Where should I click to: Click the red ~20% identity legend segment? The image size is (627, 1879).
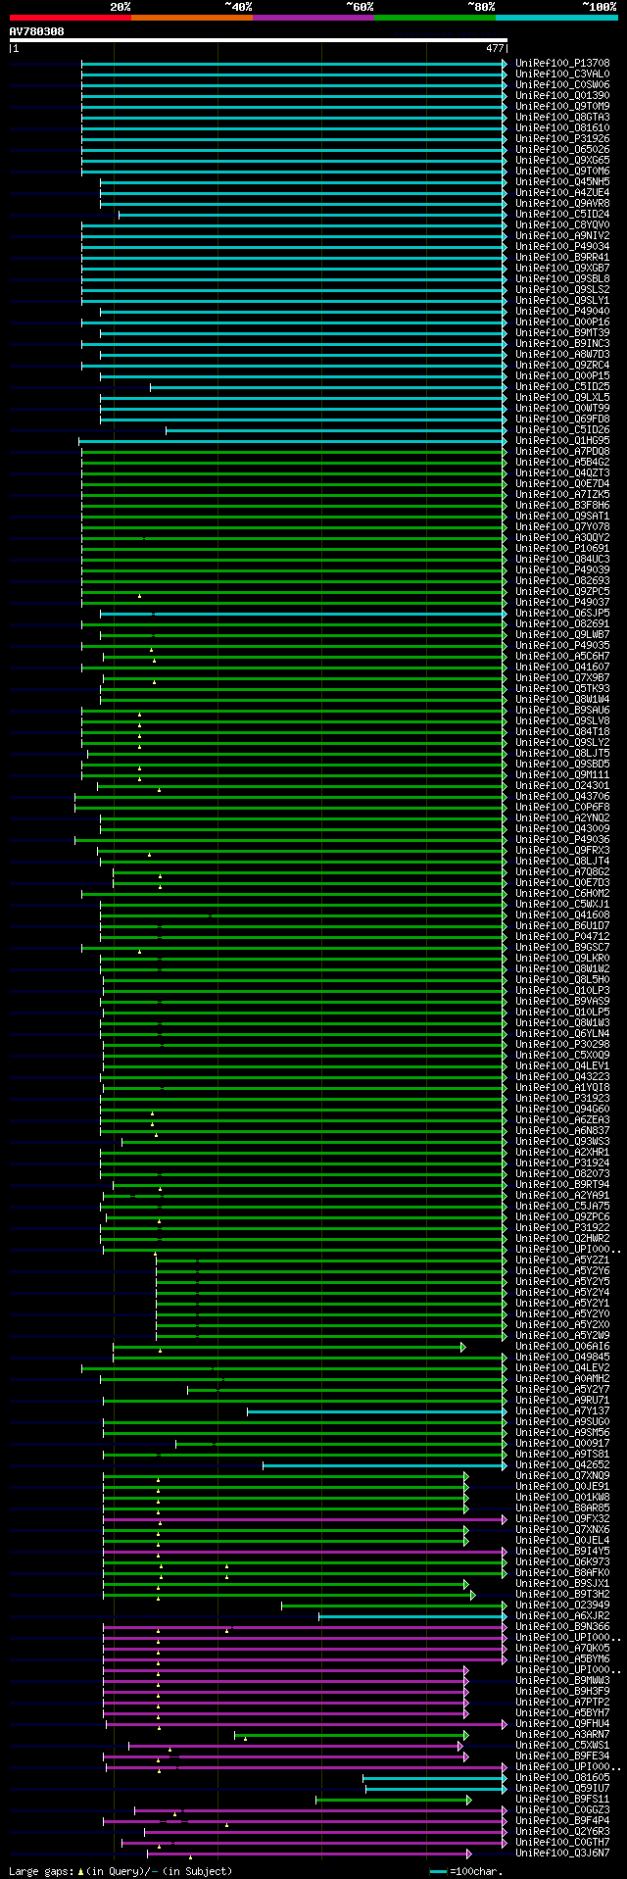click(70, 18)
